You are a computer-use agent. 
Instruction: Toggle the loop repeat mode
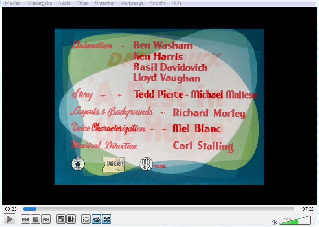[x=96, y=219]
